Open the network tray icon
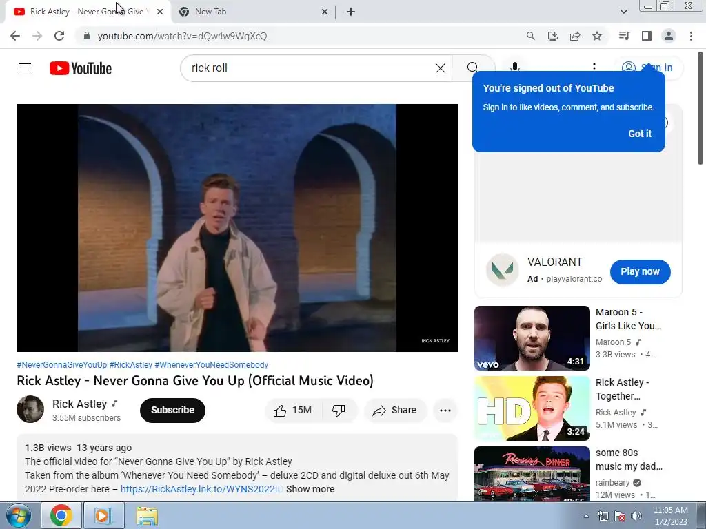The image size is (706, 529). tap(603, 516)
